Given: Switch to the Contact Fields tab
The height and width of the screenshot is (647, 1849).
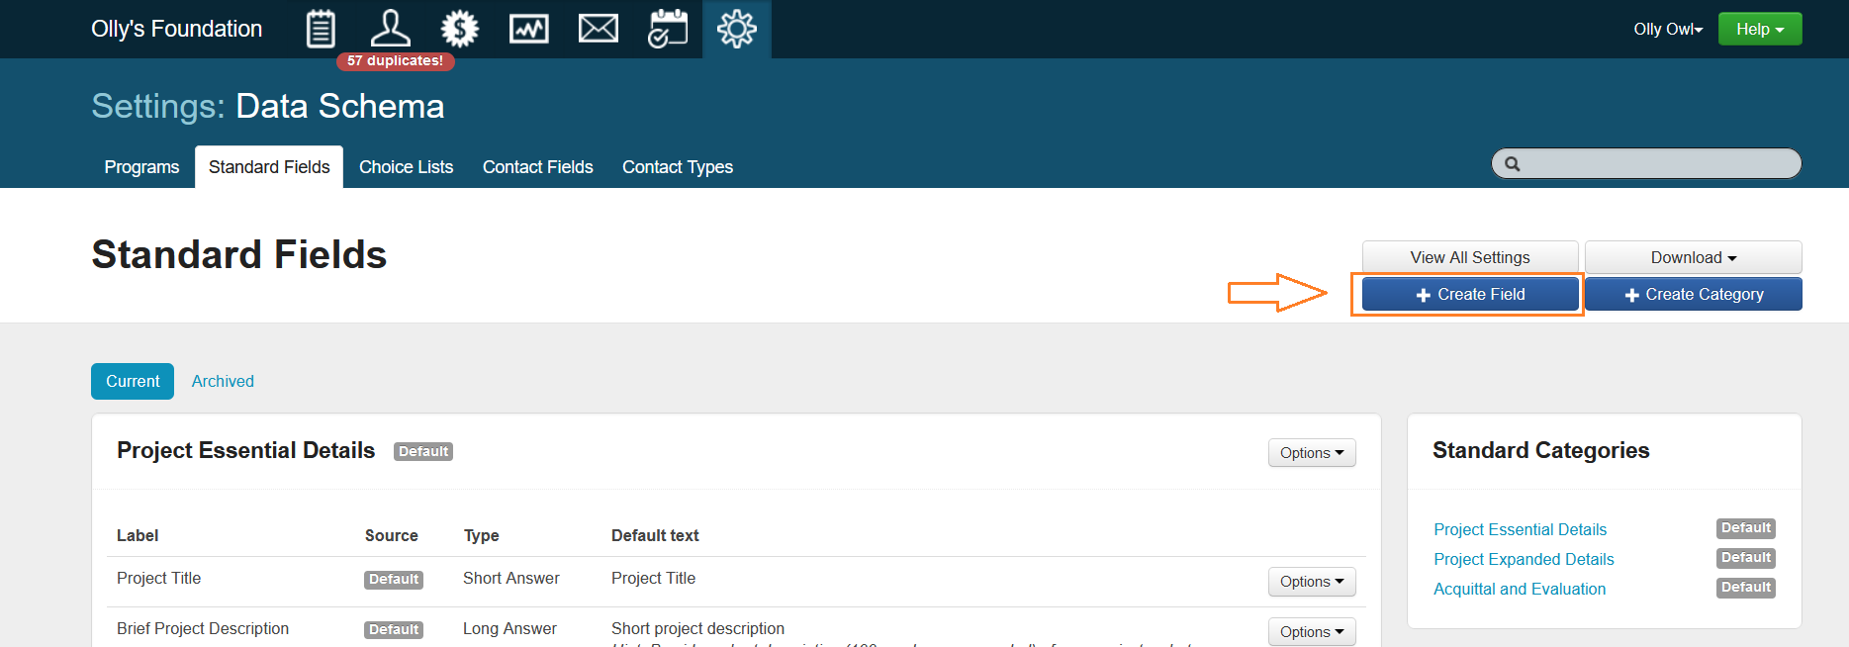Looking at the screenshot, I should coord(537,167).
